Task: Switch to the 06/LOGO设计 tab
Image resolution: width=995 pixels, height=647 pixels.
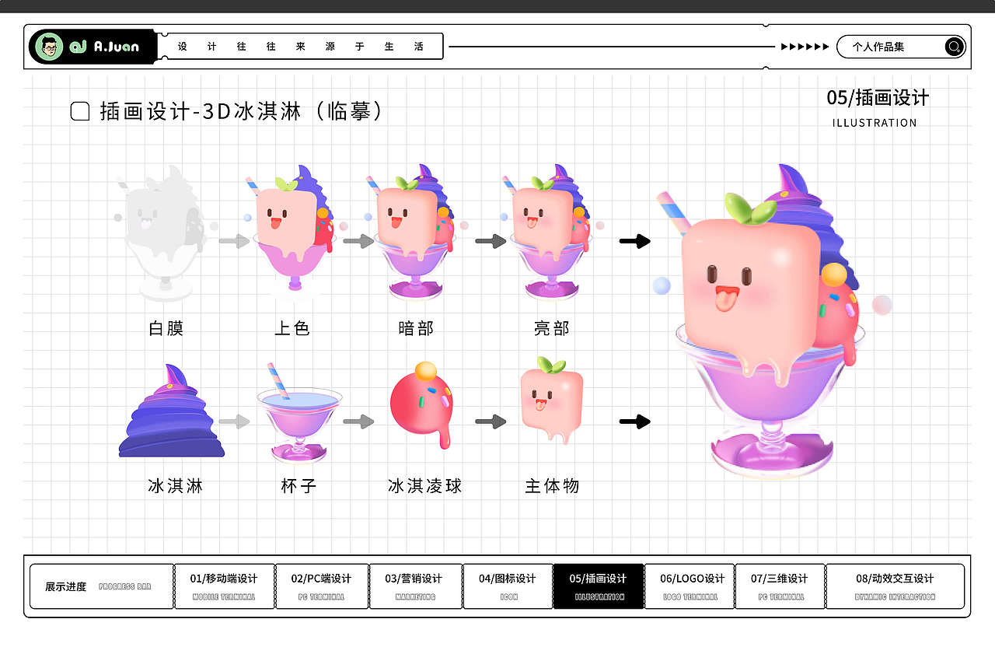Action: tap(689, 587)
